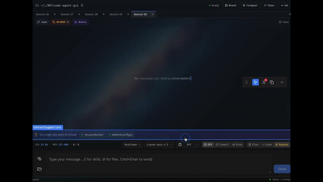The width and height of the screenshot is (323, 182).
Task: Switch to Plan mode
Action: tap(253, 145)
